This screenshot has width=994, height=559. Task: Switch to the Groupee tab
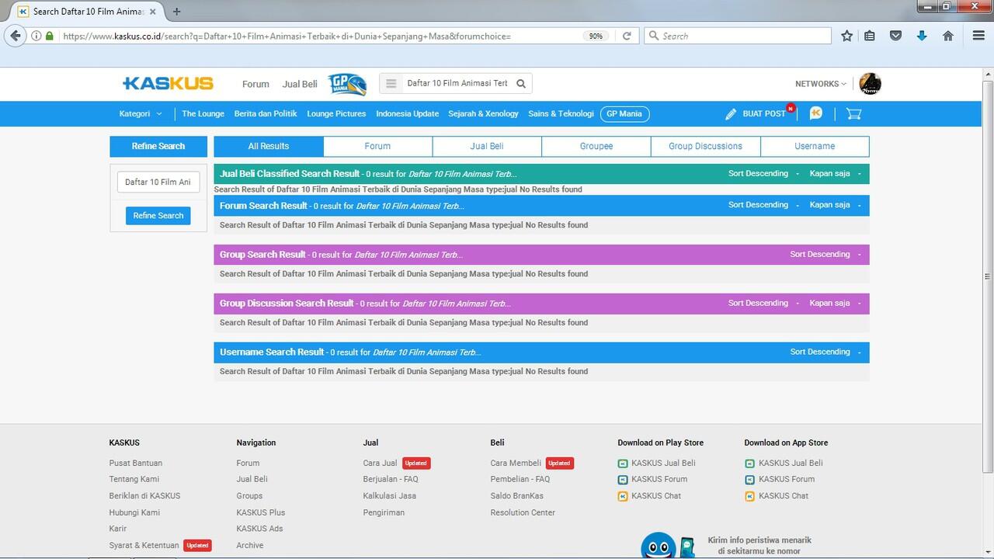(596, 146)
